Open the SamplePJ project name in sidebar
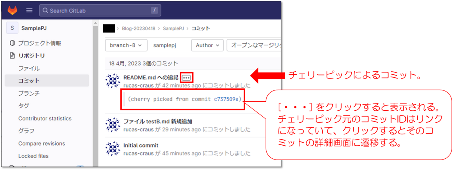The image size is (452, 170). (x=34, y=28)
